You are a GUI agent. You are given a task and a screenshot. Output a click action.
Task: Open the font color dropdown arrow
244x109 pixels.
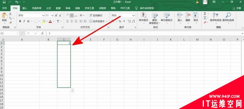(x=53, y=21)
